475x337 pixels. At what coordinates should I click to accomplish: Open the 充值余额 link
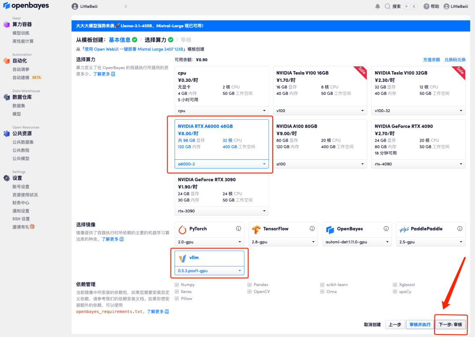coord(431,60)
